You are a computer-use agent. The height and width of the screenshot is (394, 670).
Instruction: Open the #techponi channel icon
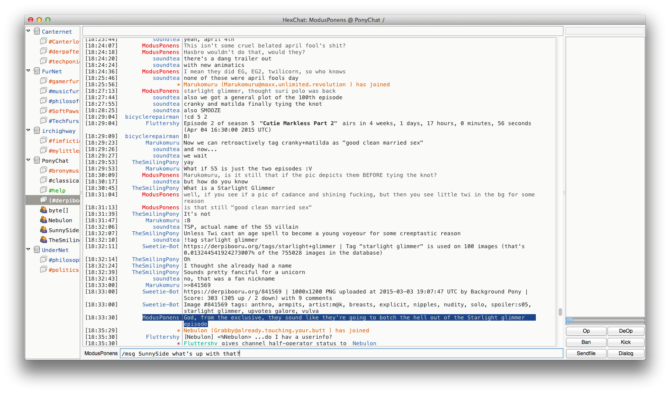(x=44, y=61)
